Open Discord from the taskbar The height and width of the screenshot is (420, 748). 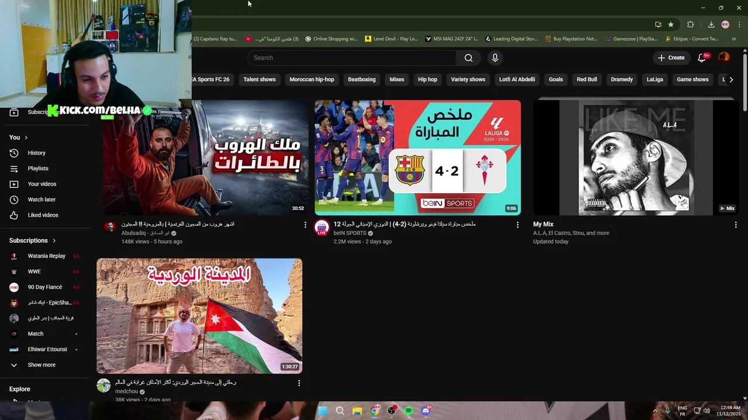pos(427,411)
